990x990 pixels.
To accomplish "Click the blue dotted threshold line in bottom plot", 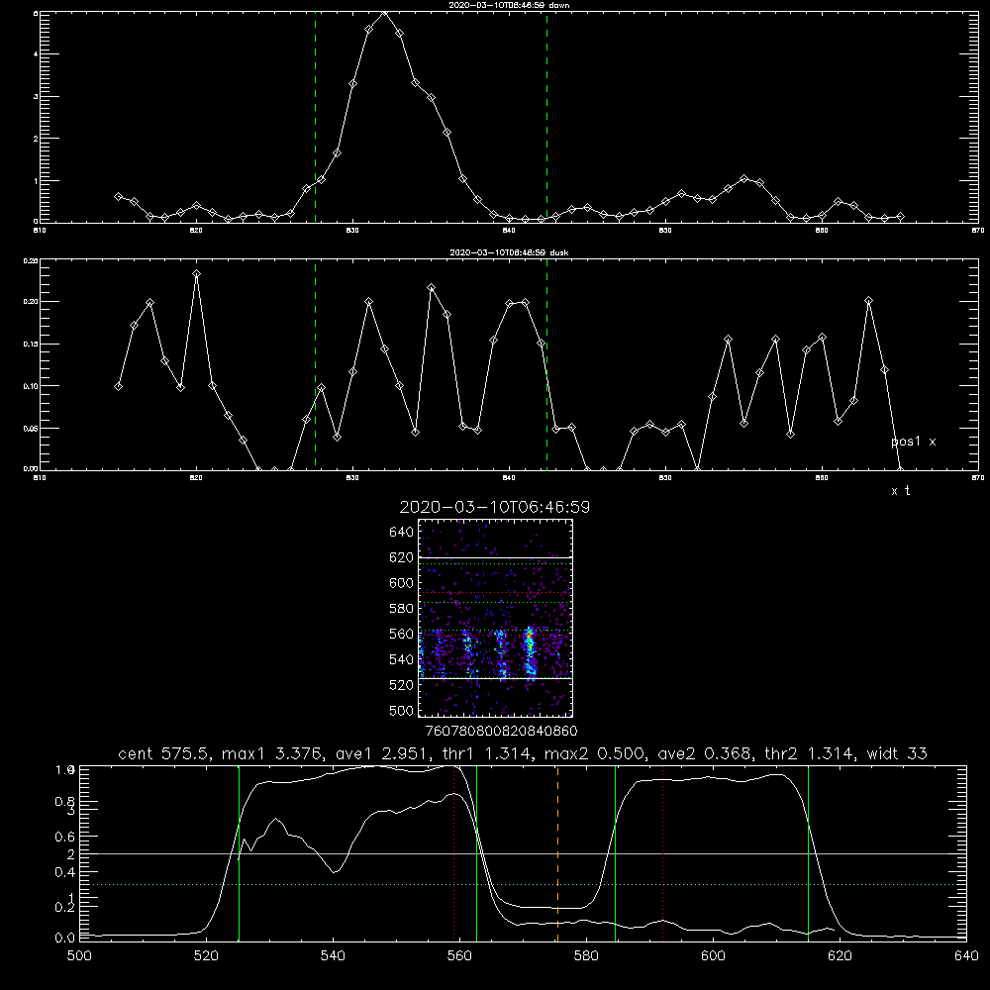I will click(x=522, y=884).
